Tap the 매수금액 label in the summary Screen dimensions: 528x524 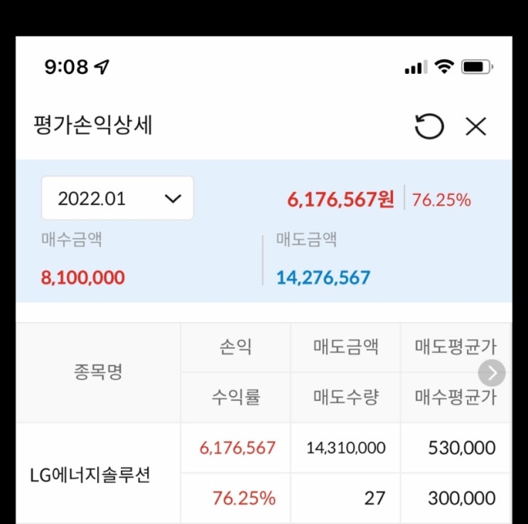click(x=72, y=240)
